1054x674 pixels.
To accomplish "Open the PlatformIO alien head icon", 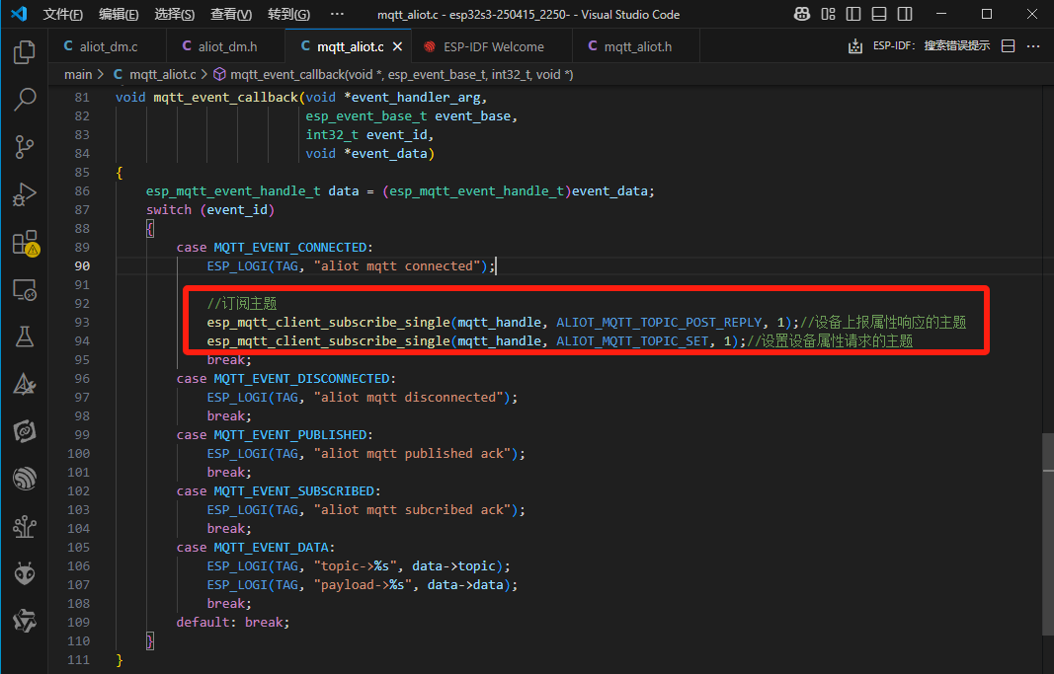I will [24, 574].
